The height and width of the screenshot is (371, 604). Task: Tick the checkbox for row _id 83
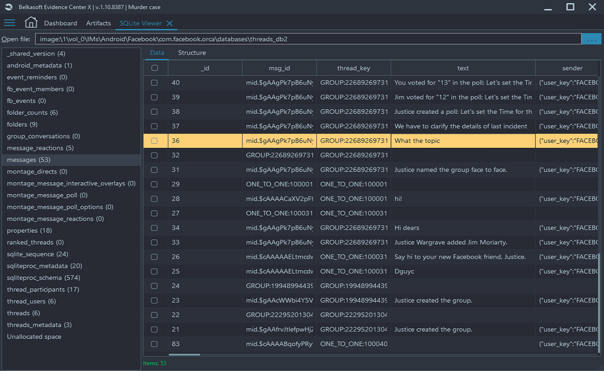pos(154,344)
